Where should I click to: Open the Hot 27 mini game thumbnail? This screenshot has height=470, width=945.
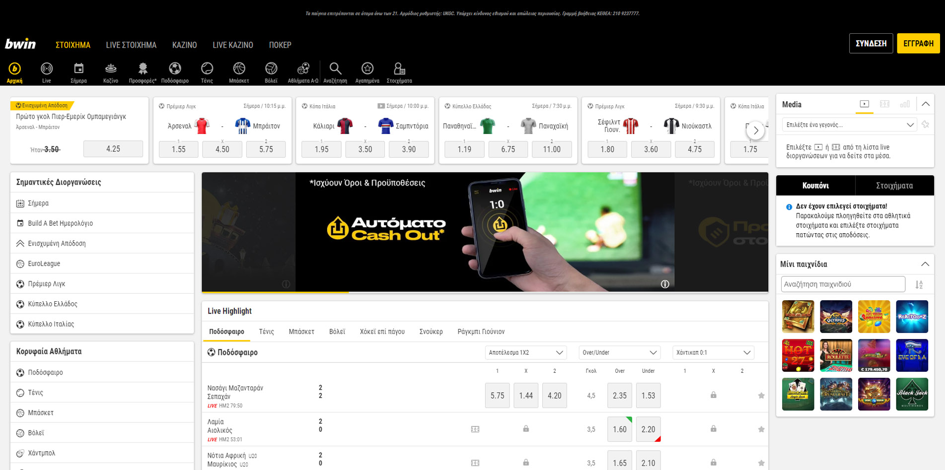tap(798, 355)
